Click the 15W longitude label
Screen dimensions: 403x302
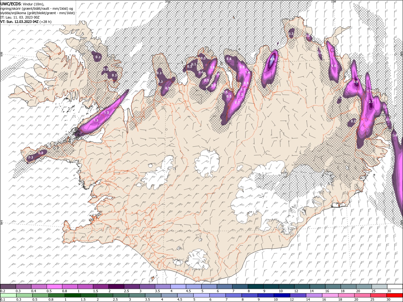(333, 2)
